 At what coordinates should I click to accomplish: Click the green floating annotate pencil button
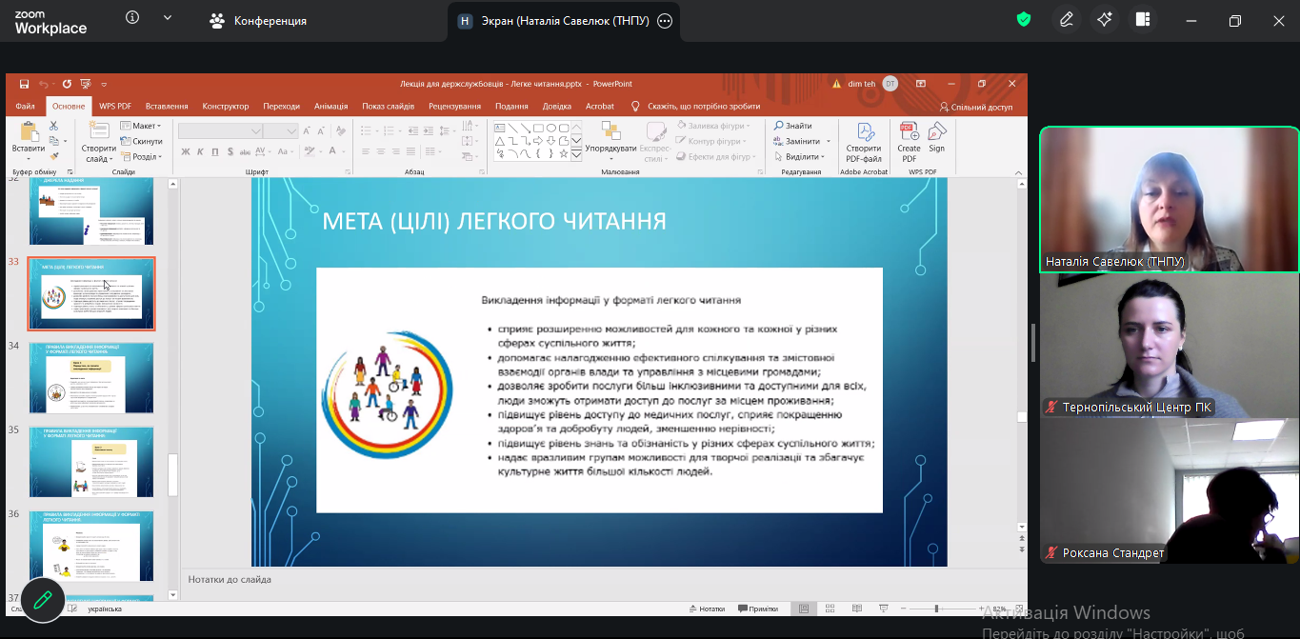pyautogui.click(x=42, y=600)
